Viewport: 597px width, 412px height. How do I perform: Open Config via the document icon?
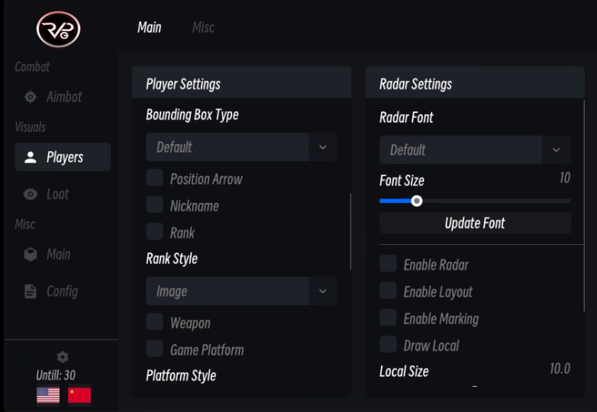(31, 291)
